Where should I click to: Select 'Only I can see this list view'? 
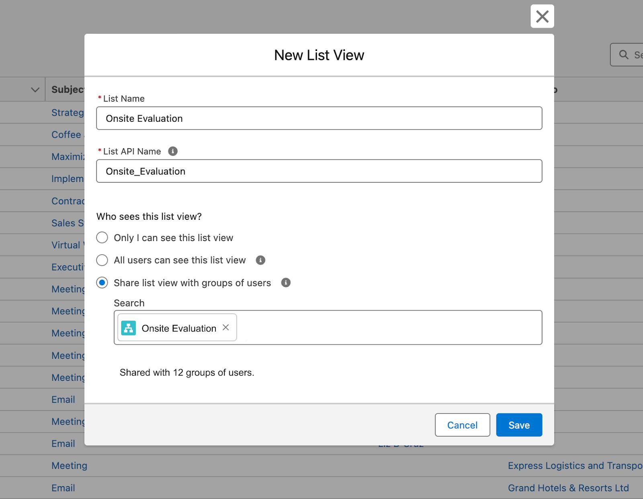(102, 237)
